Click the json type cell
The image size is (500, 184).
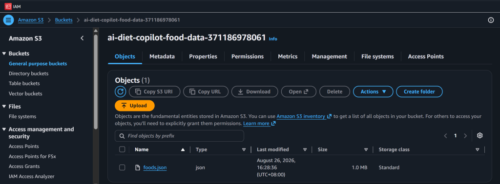pyautogui.click(x=200, y=167)
